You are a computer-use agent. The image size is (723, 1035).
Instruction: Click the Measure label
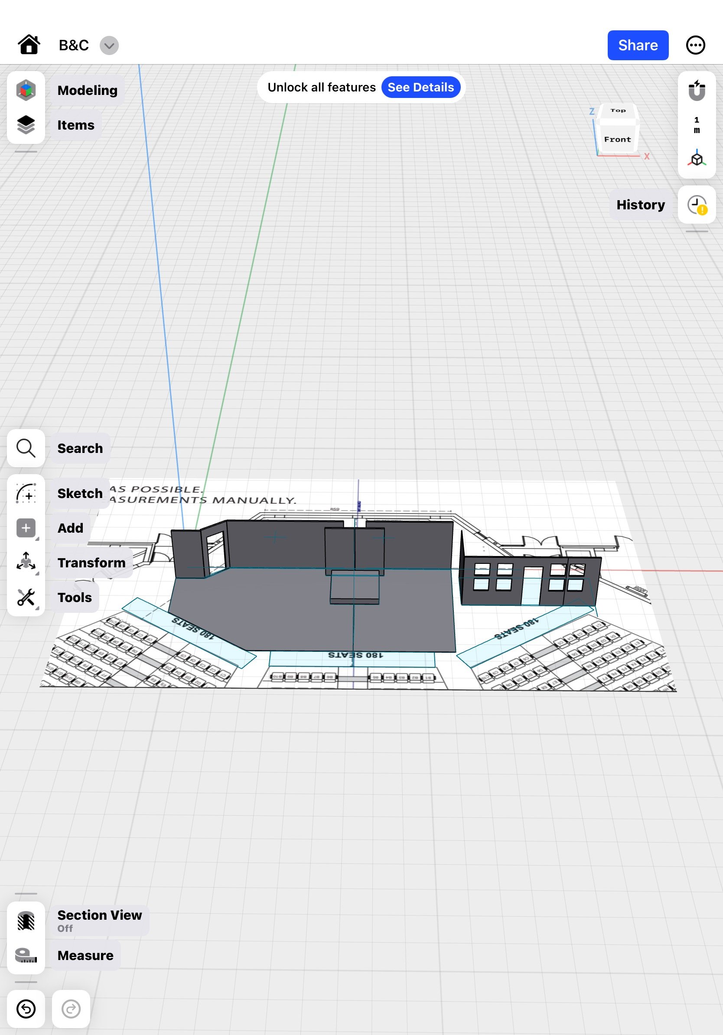click(85, 955)
